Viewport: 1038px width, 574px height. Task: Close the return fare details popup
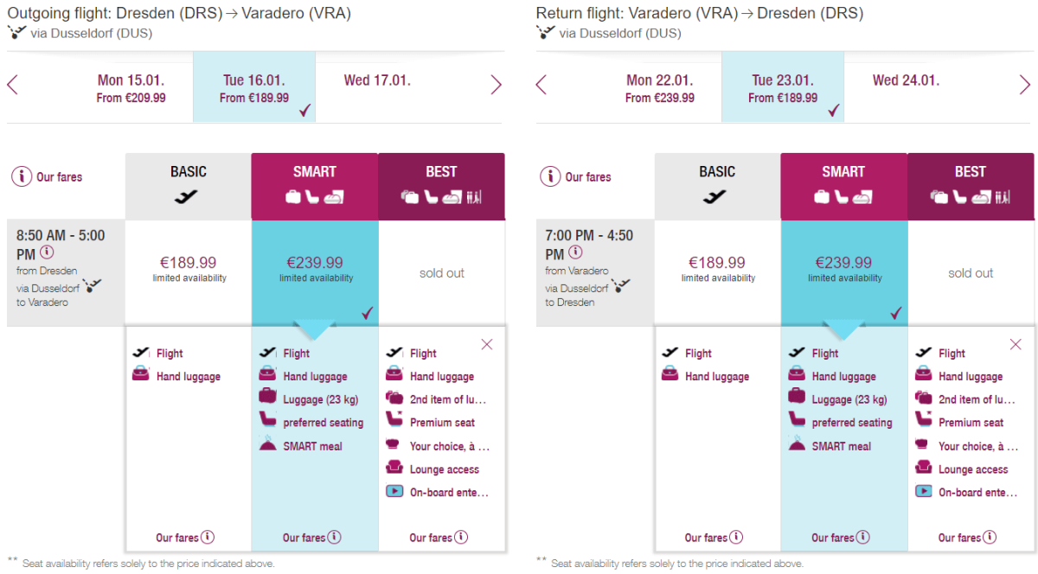[1016, 345]
